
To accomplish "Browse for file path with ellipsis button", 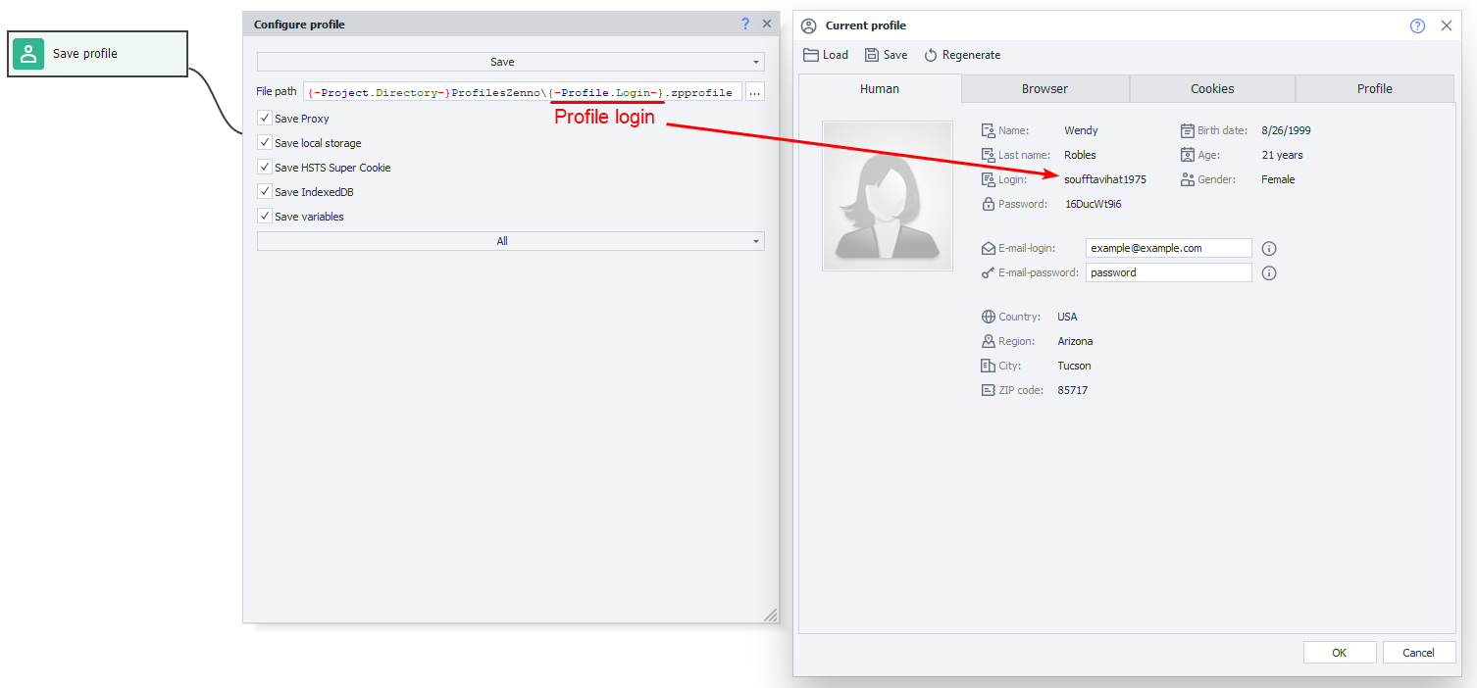I will (754, 92).
